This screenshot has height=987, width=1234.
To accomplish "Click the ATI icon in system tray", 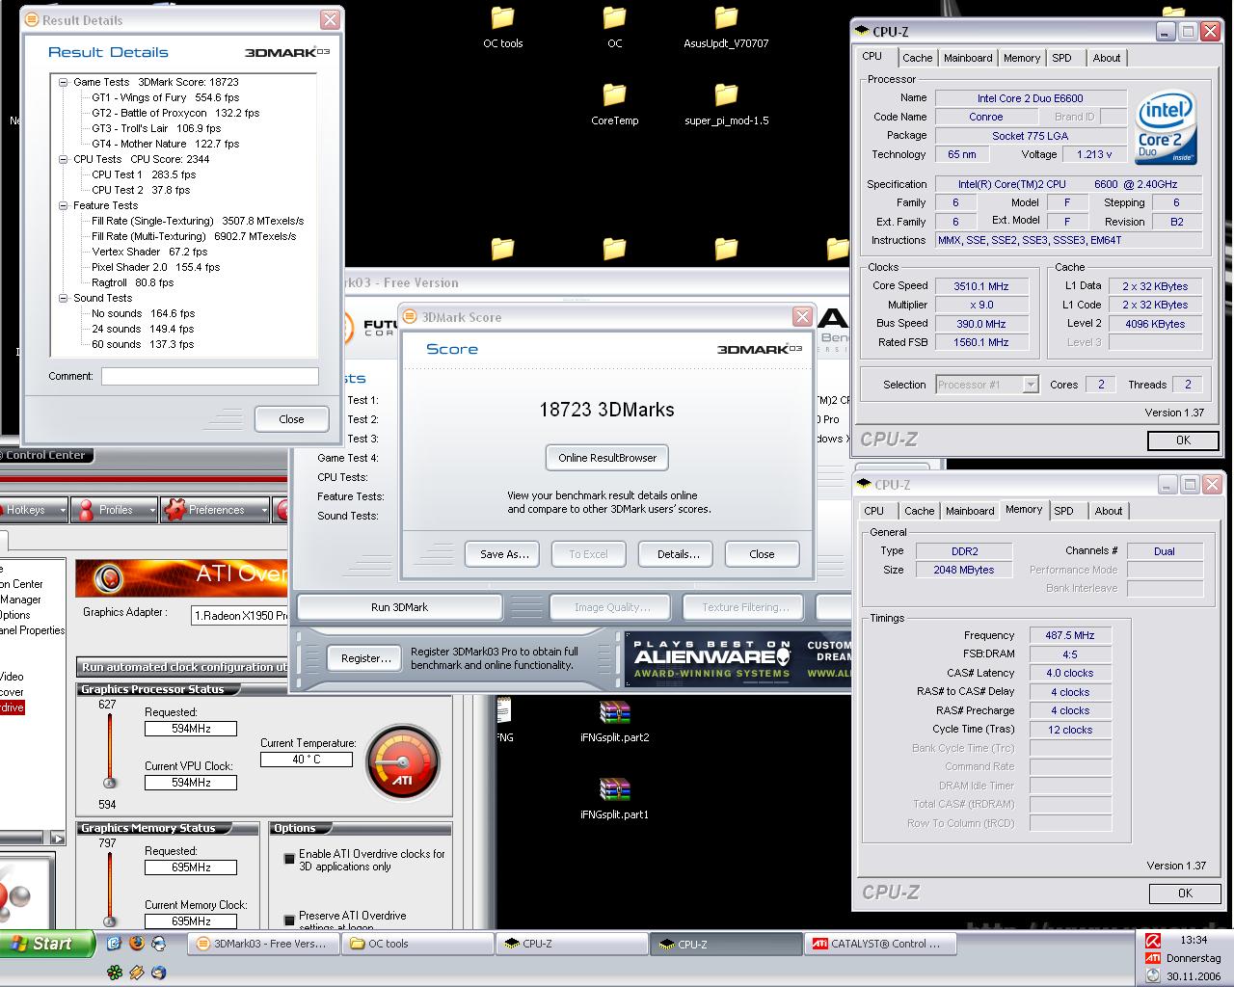I will 1152,958.
